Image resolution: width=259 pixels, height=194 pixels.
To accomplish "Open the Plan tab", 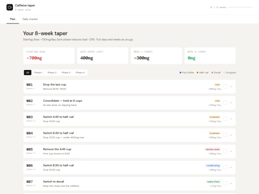I will tap(13, 19).
